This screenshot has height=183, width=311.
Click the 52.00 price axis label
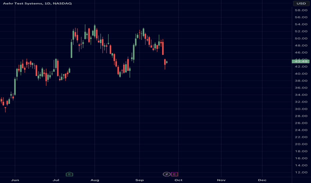pyautogui.click(x=301, y=32)
